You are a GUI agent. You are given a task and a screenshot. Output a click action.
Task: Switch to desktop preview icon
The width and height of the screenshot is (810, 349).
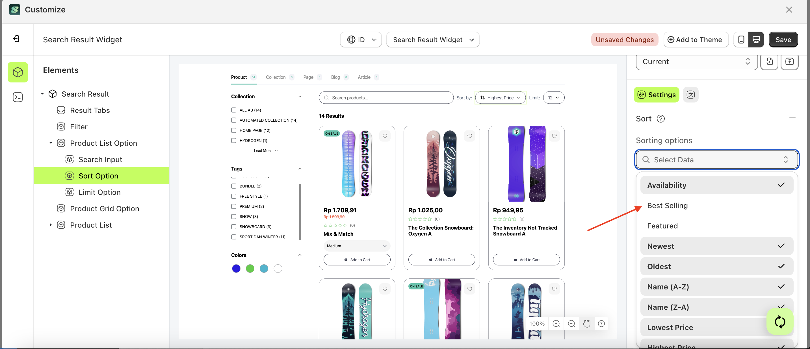coord(756,40)
